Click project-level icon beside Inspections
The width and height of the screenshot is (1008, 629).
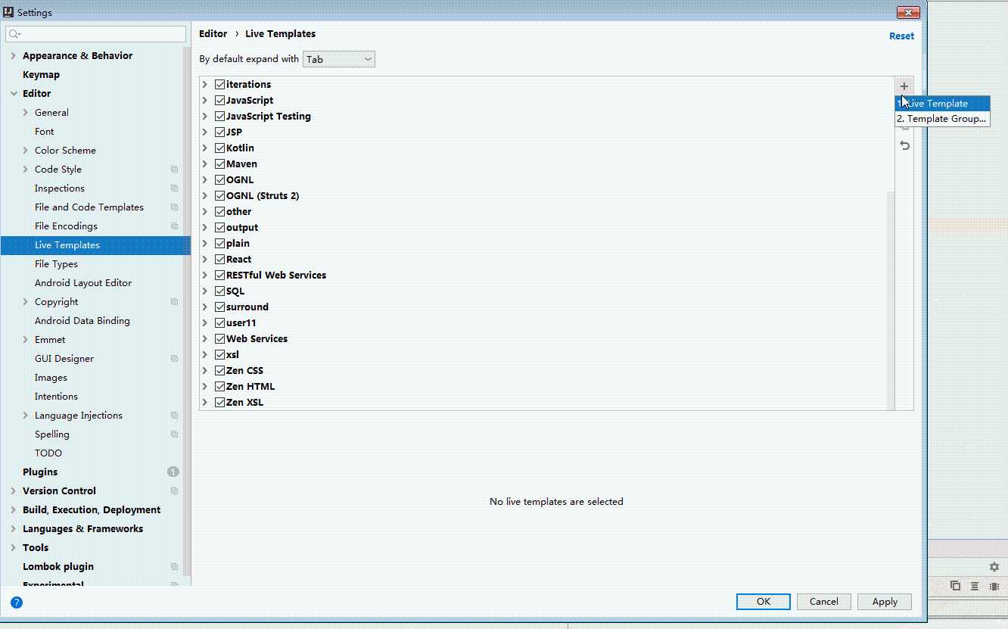[174, 188]
